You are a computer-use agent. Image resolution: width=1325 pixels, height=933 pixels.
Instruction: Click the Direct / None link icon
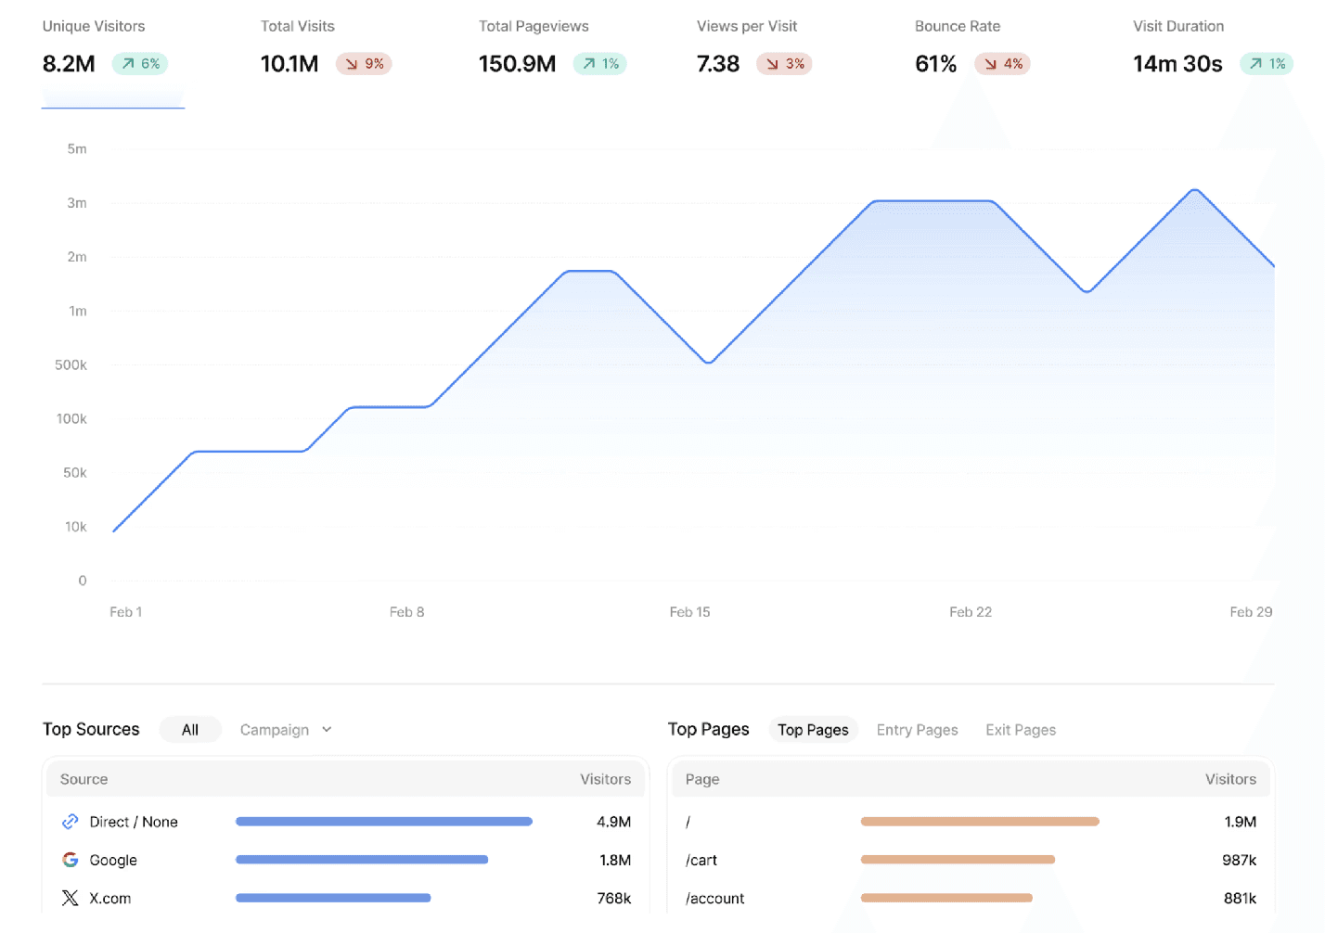click(x=70, y=822)
